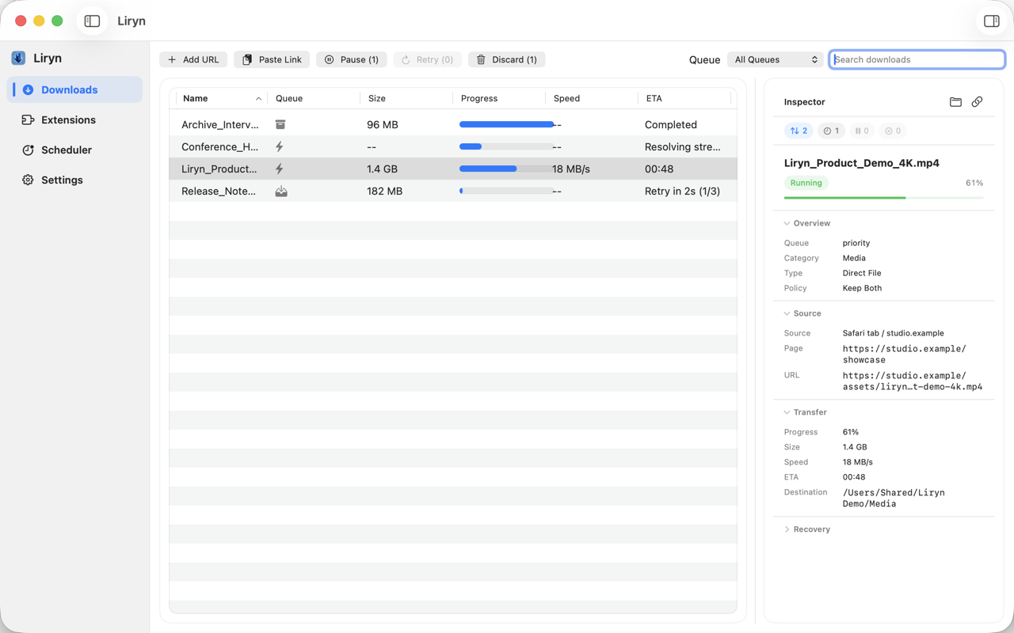
Task: Click lightning queue icon in Liryn_Product row
Action: [x=280, y=169]
